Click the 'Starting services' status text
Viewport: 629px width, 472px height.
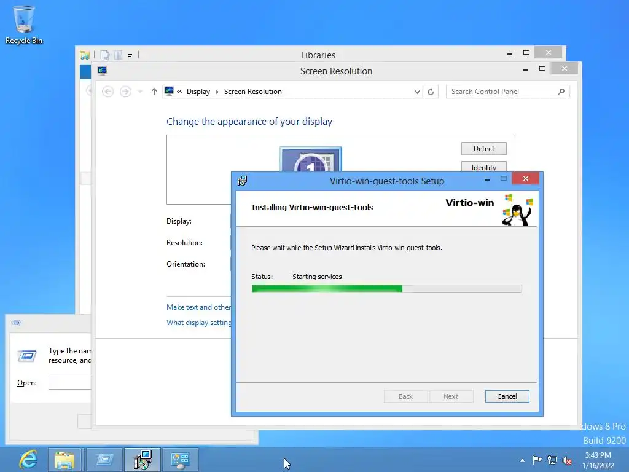(x=317, y=277)
